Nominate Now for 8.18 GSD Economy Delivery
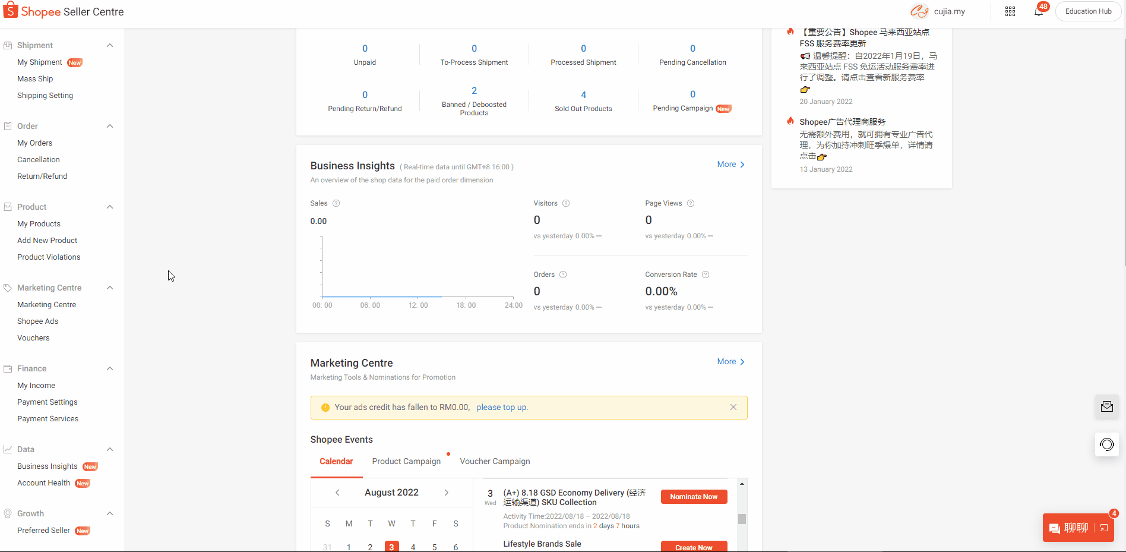The height and width of the screenshot is (552, 1126). pyautogui.click(x=694, y=497)
